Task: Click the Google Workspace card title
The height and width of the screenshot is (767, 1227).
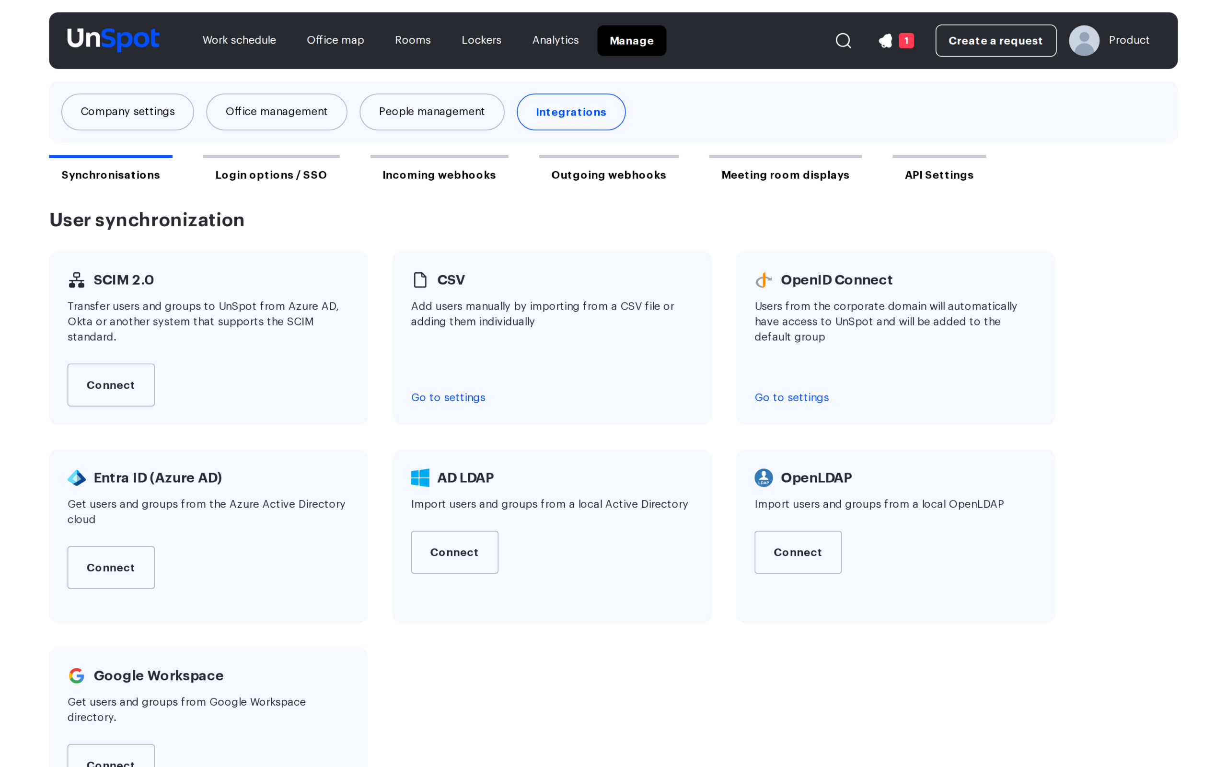Action: [159, 676]
